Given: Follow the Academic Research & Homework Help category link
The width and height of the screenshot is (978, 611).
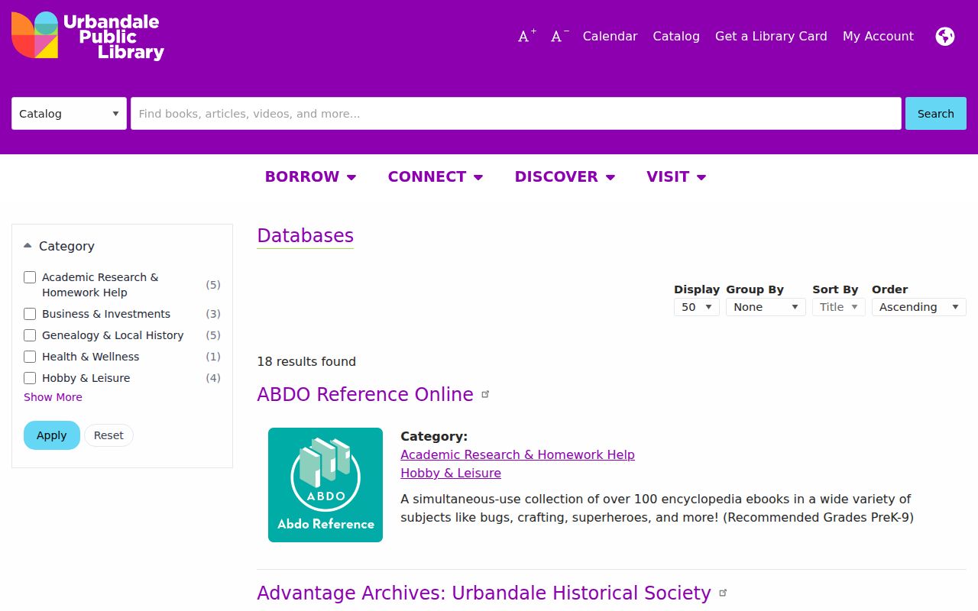Looking at the screenshot, I should pyautogui.click(x=517, y=454).
